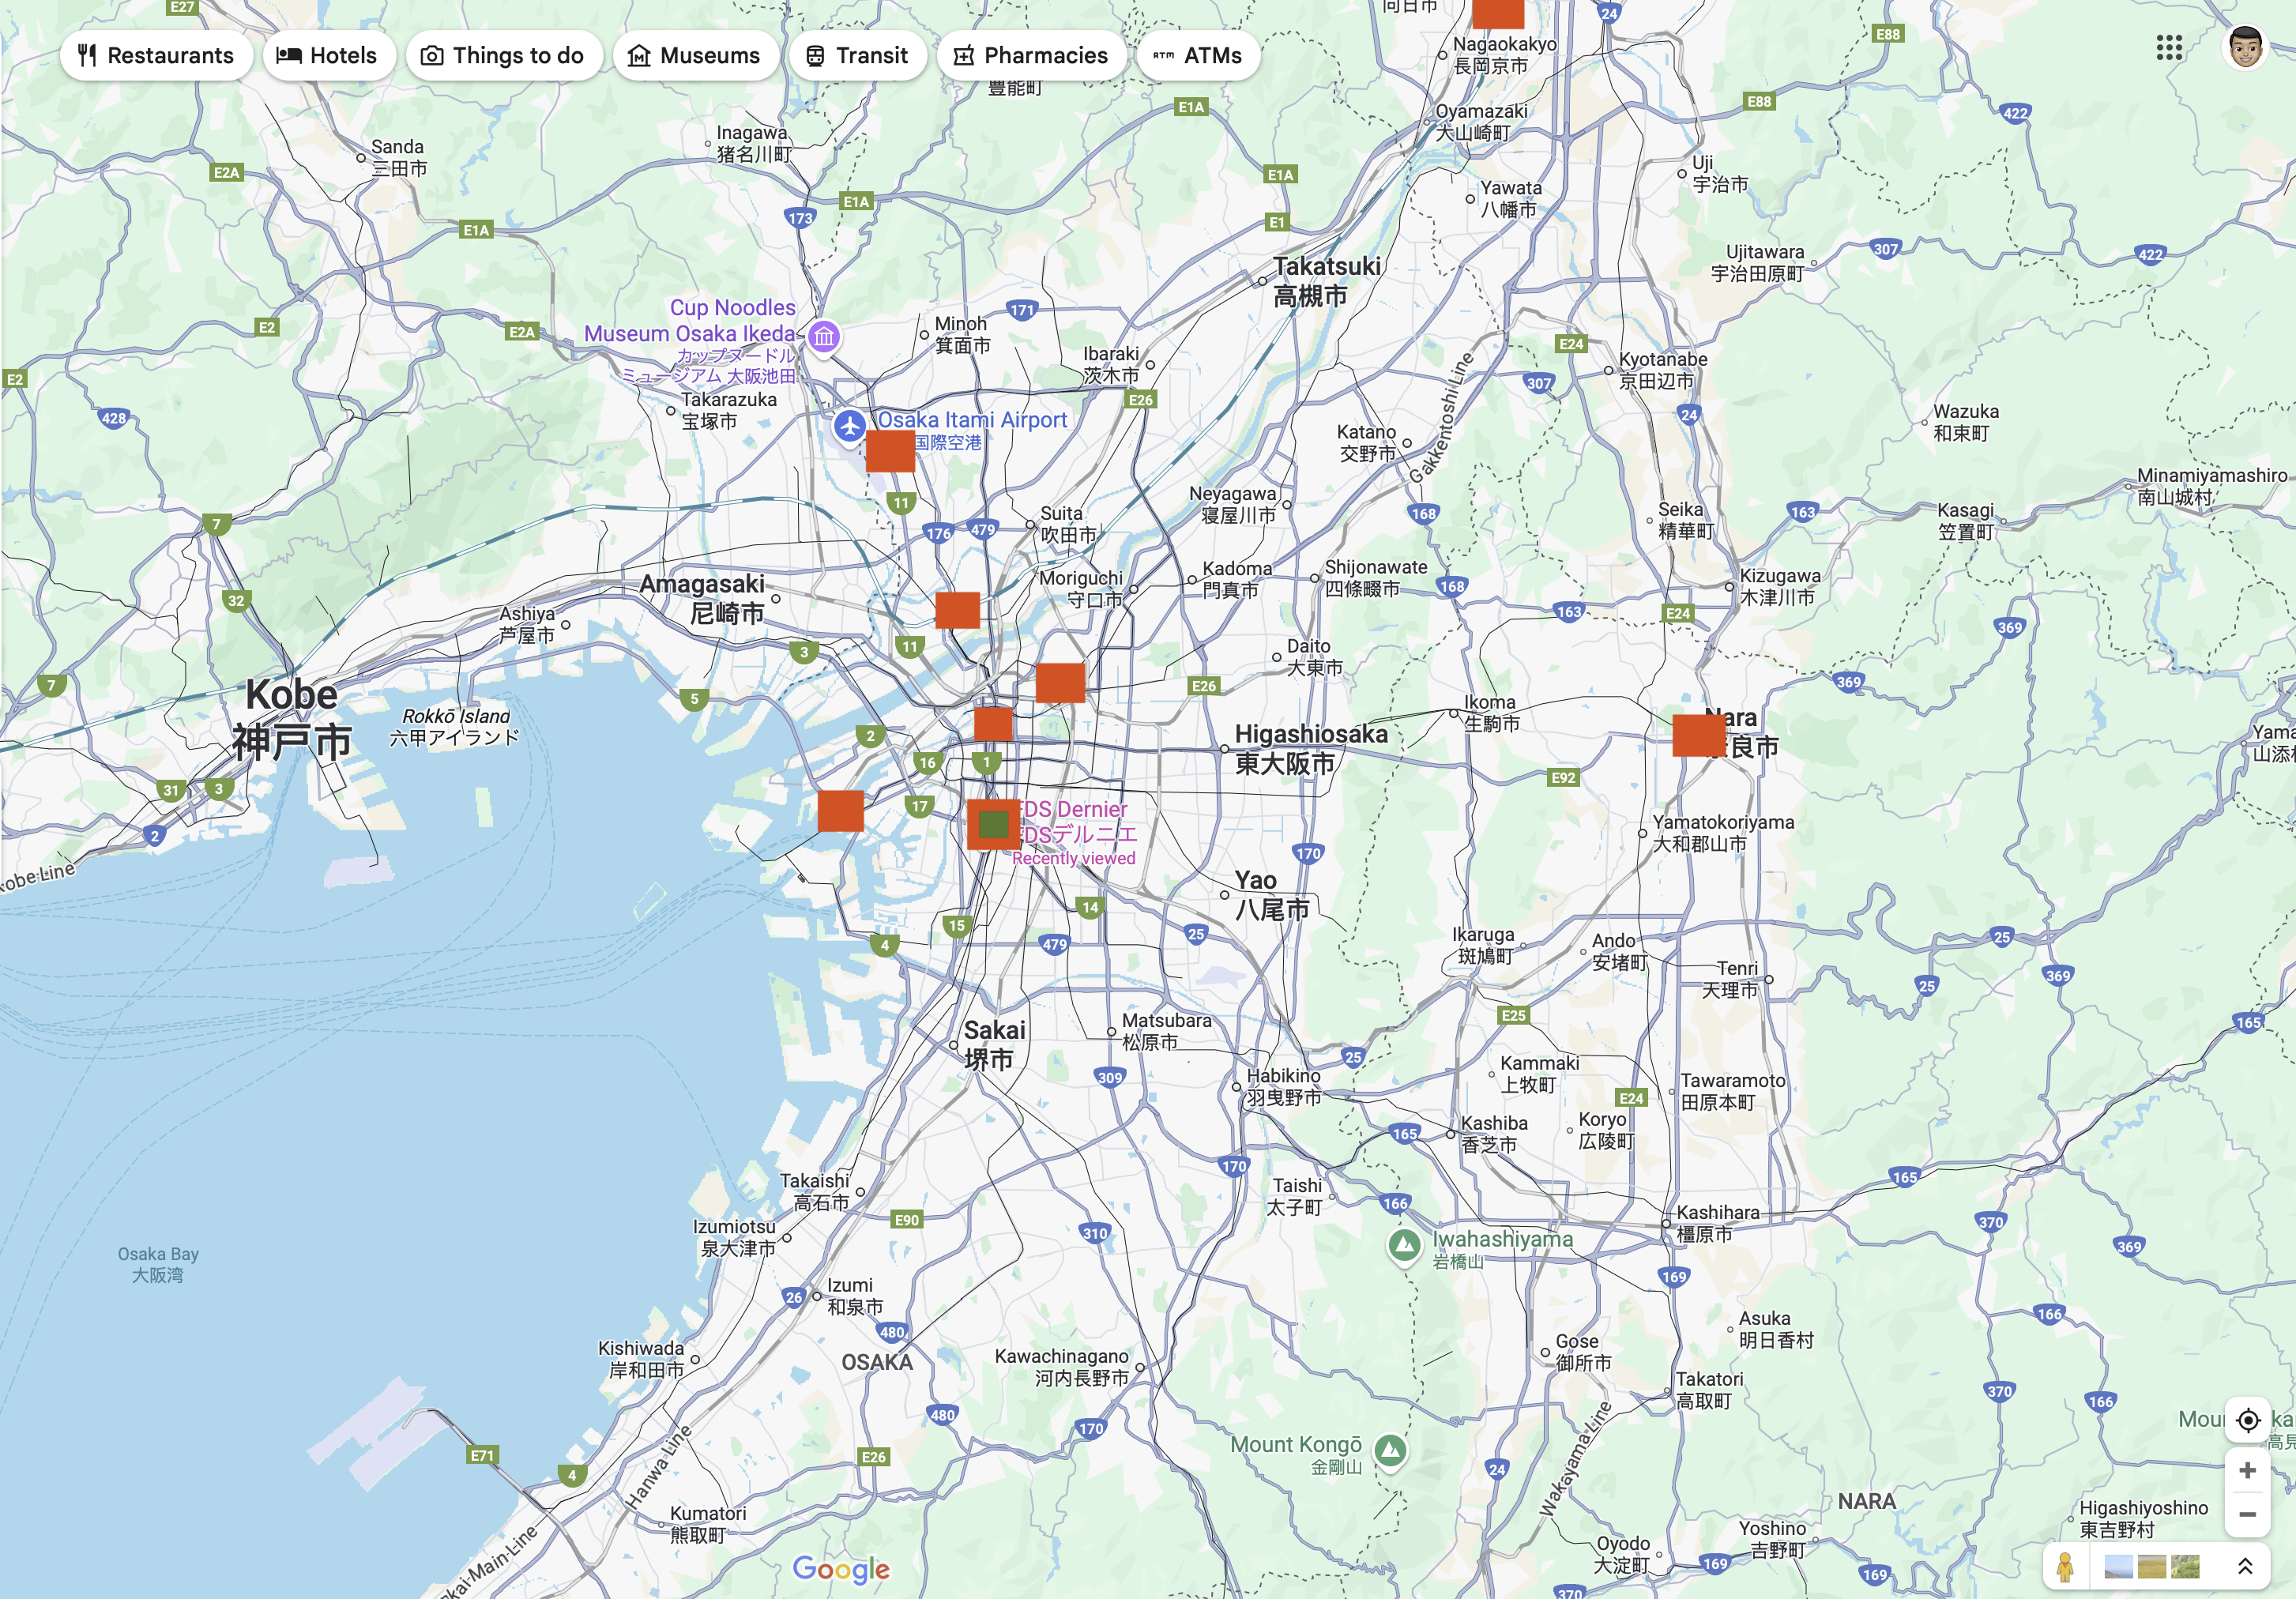Zoom in with the plus button

(2247, 1470)
